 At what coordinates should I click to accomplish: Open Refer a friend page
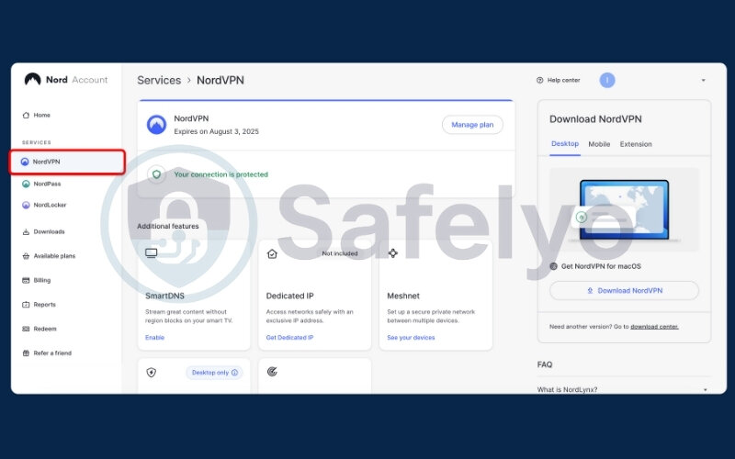[51, 353]
